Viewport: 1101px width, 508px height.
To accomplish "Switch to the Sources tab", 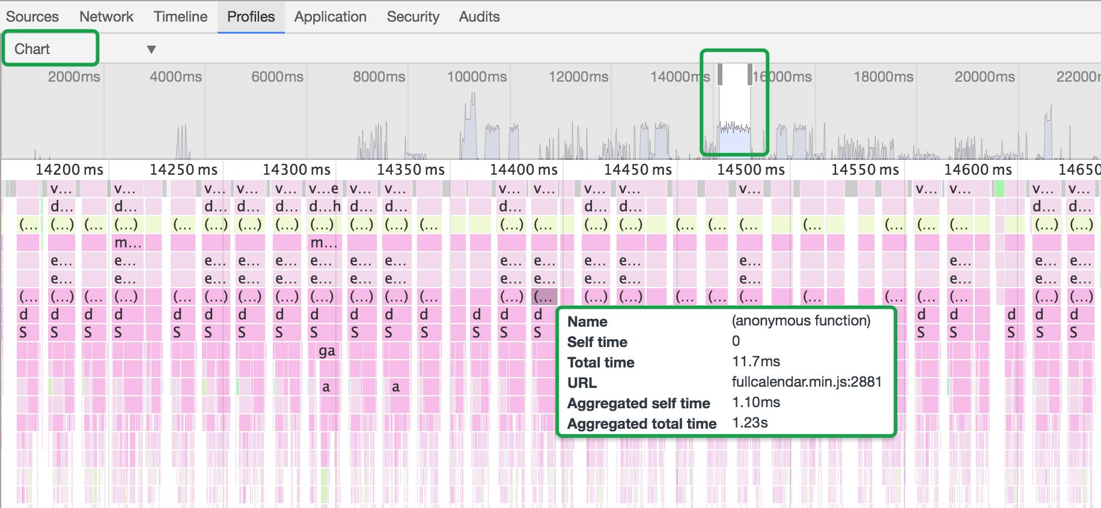I will click(32, 17).
